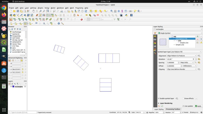Click the blue info icon in shape toolbar
The height and width of the screenshot is (114, 203).
pyautogui.click(x=59, y=24)
